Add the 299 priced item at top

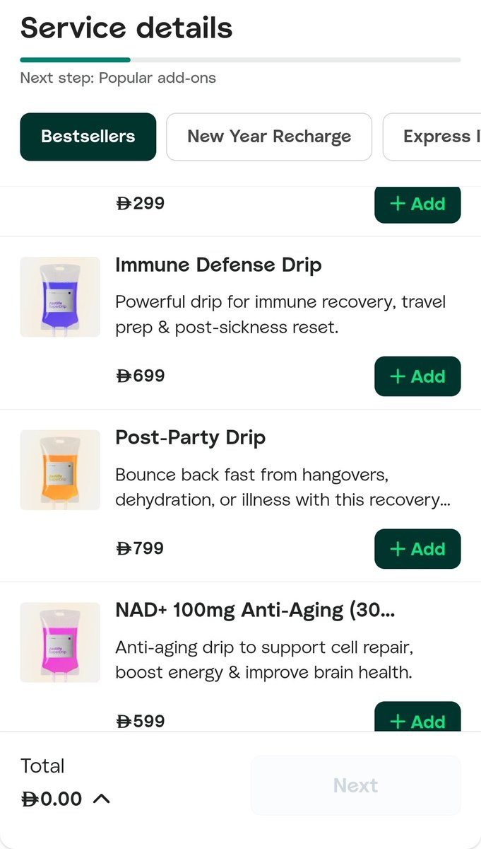pyautogui.click(x=417, y=204)
